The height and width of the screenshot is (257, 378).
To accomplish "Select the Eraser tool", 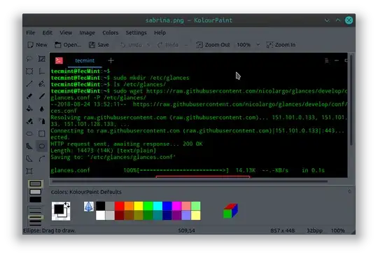I will pyautogui.click(x=29, y=96).
